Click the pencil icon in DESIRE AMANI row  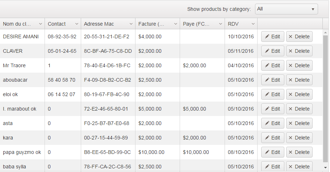[x=267, y=36]
